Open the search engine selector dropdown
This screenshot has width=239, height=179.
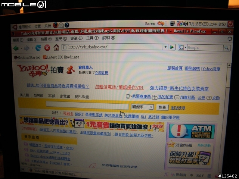point(185,47)
